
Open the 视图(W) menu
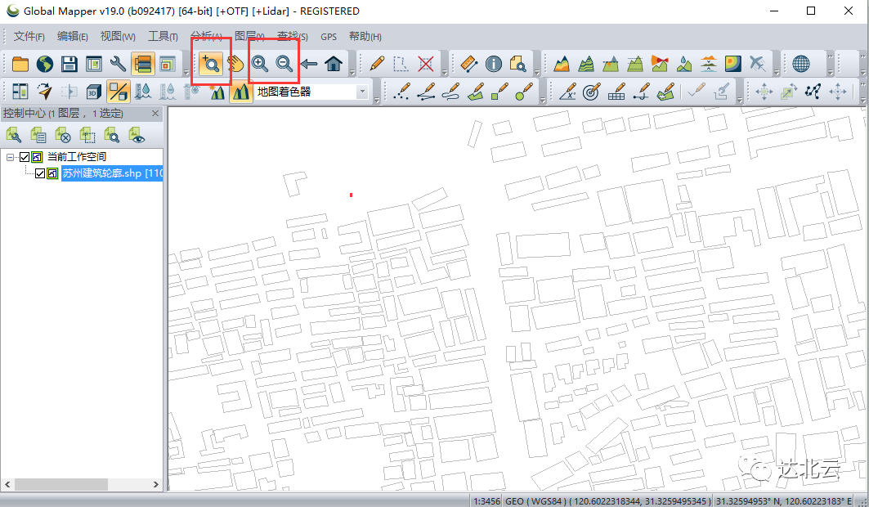point(118,37)
